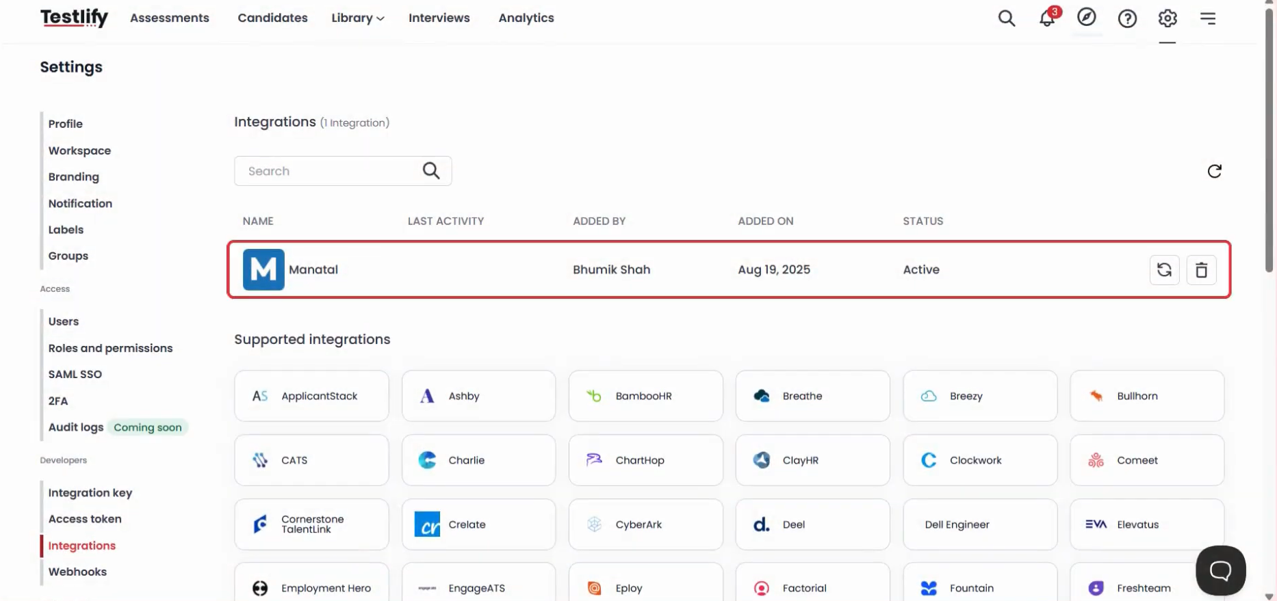
Task: Go to Assessments in top navigation
Action: coord(170,18)
